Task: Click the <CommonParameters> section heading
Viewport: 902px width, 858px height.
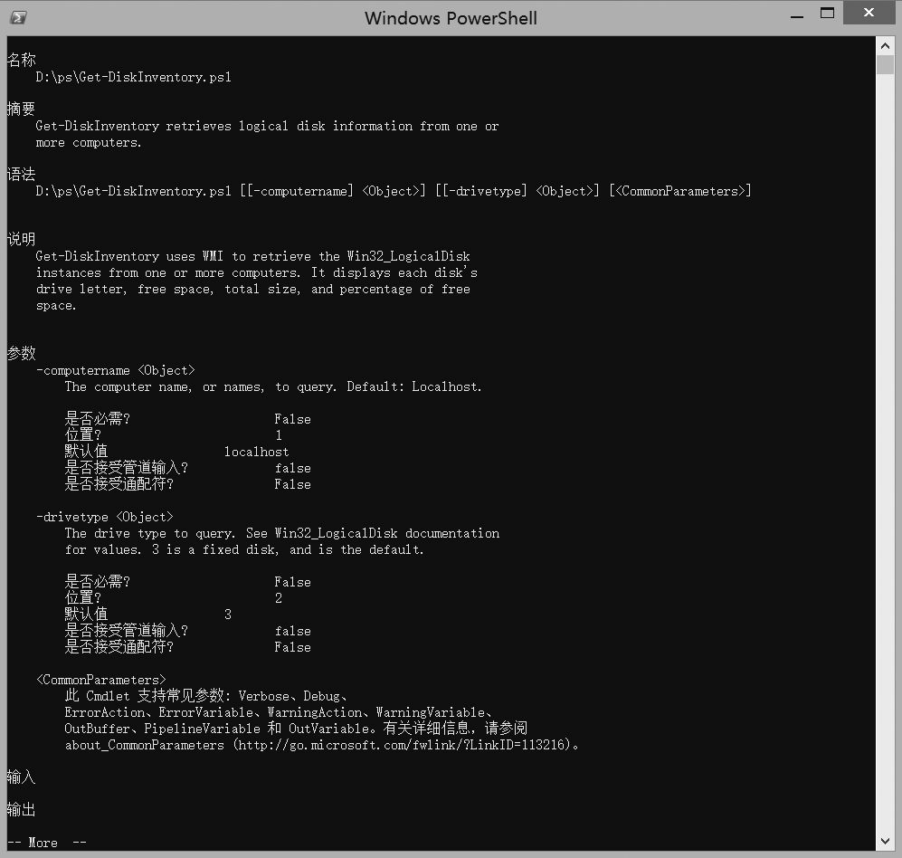Action: [x=100, y=680]
